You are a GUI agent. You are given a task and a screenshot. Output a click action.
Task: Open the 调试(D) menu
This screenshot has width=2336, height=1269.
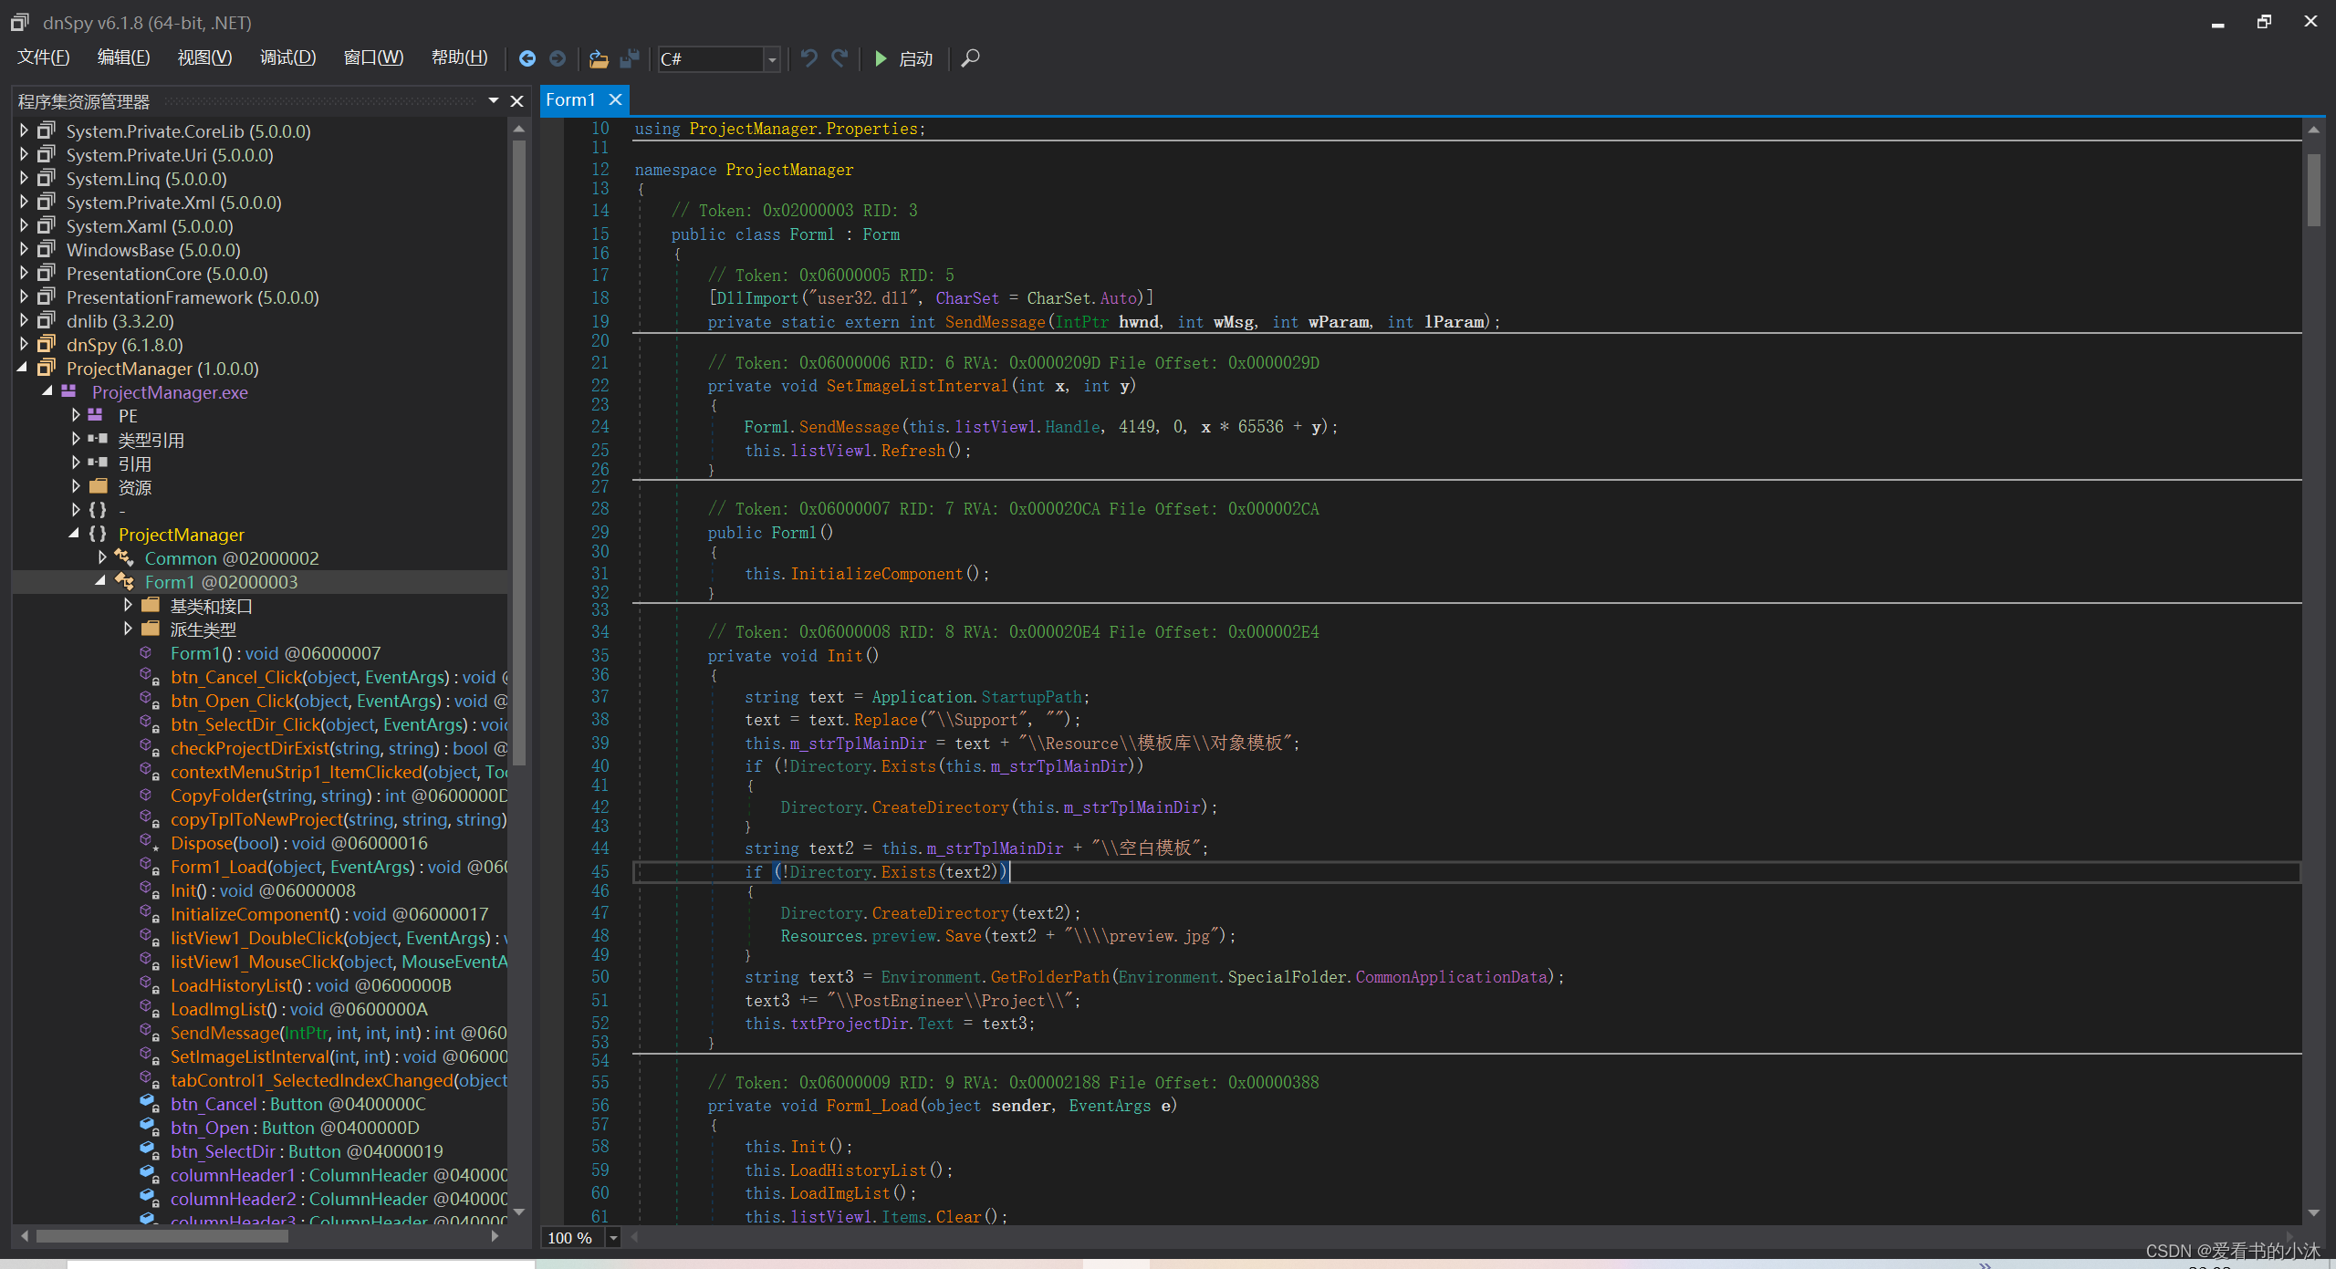tap(288, 58)
